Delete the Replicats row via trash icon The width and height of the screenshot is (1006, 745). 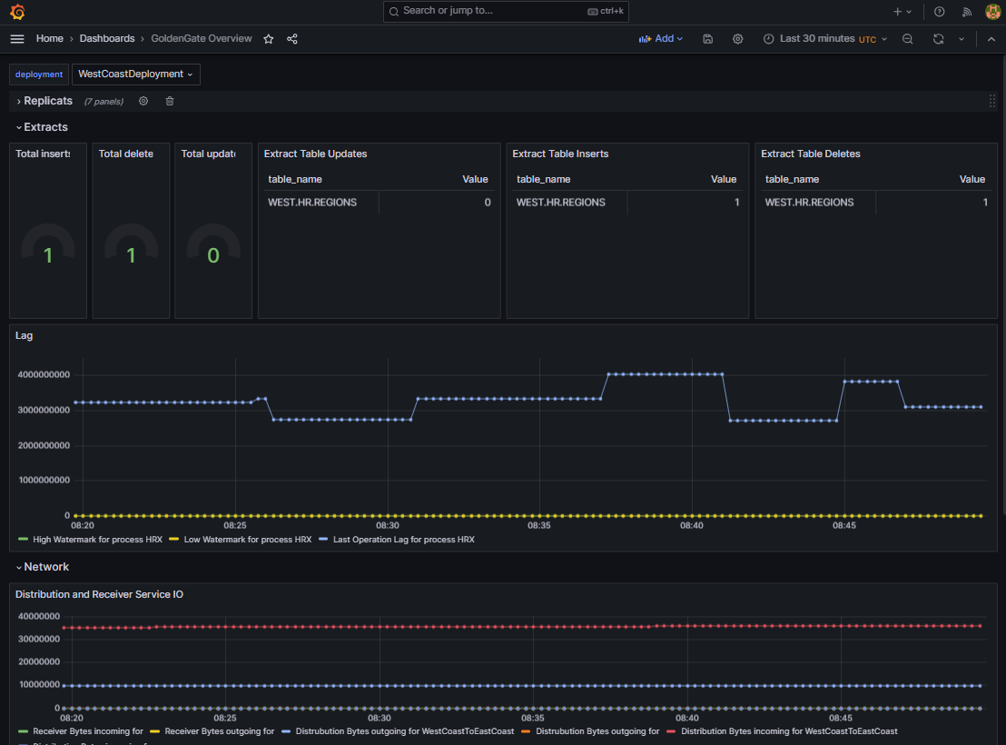pos(169,101)
